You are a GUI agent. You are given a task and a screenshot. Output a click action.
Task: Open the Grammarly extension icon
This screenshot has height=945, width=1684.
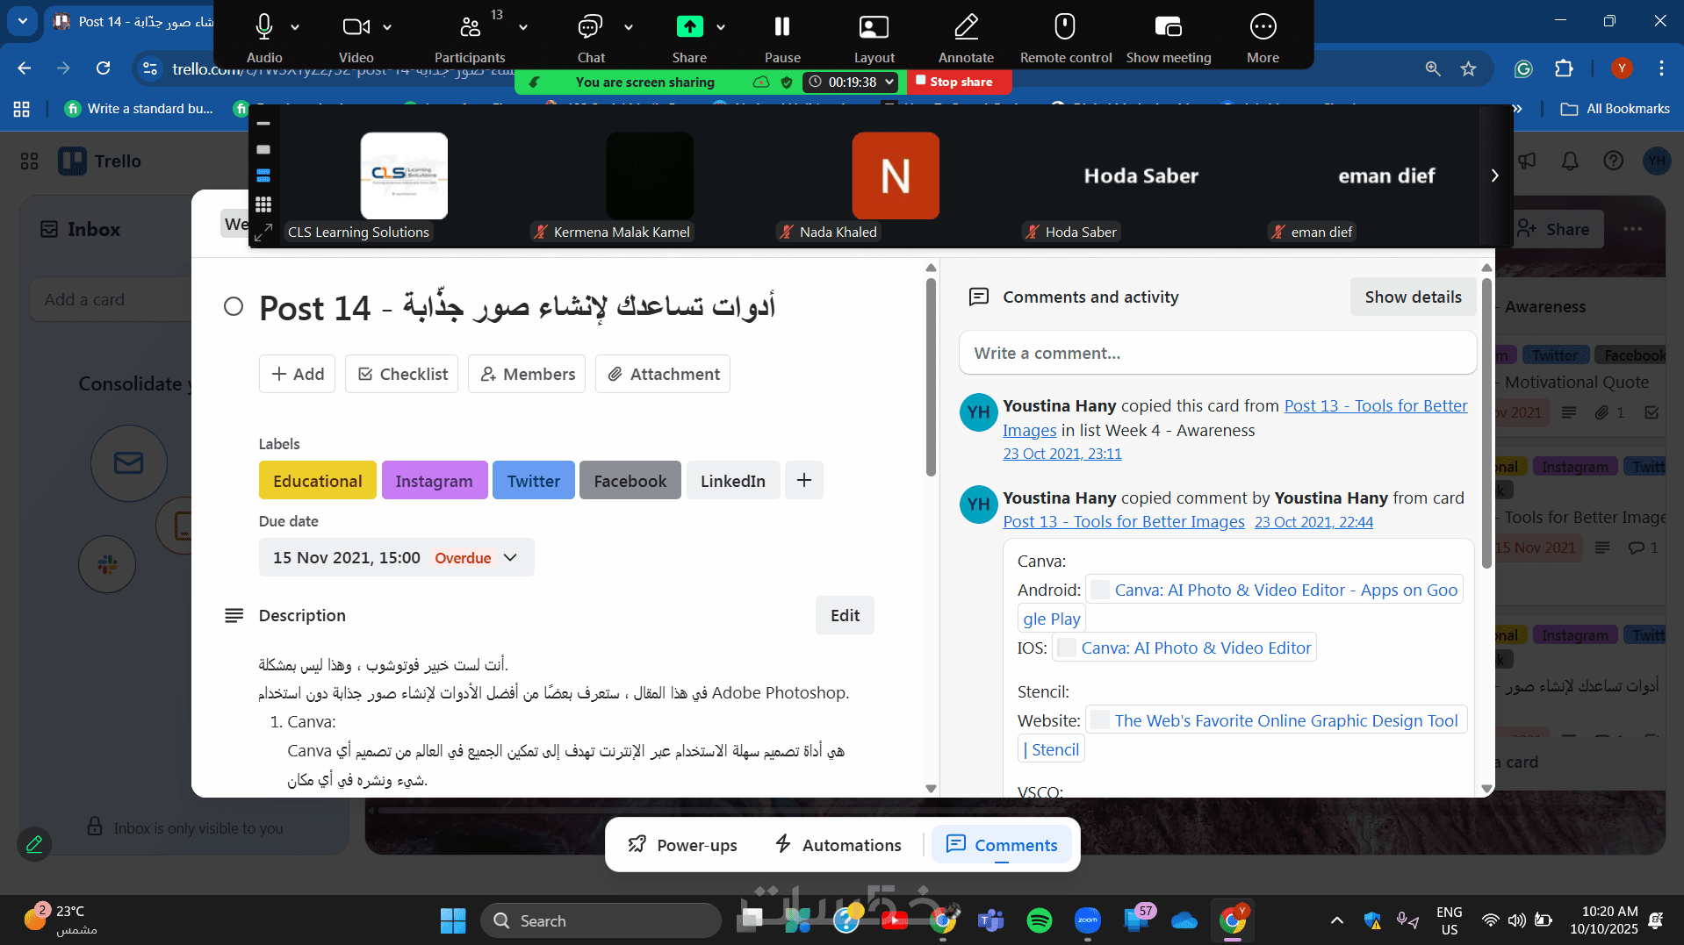1523,68
